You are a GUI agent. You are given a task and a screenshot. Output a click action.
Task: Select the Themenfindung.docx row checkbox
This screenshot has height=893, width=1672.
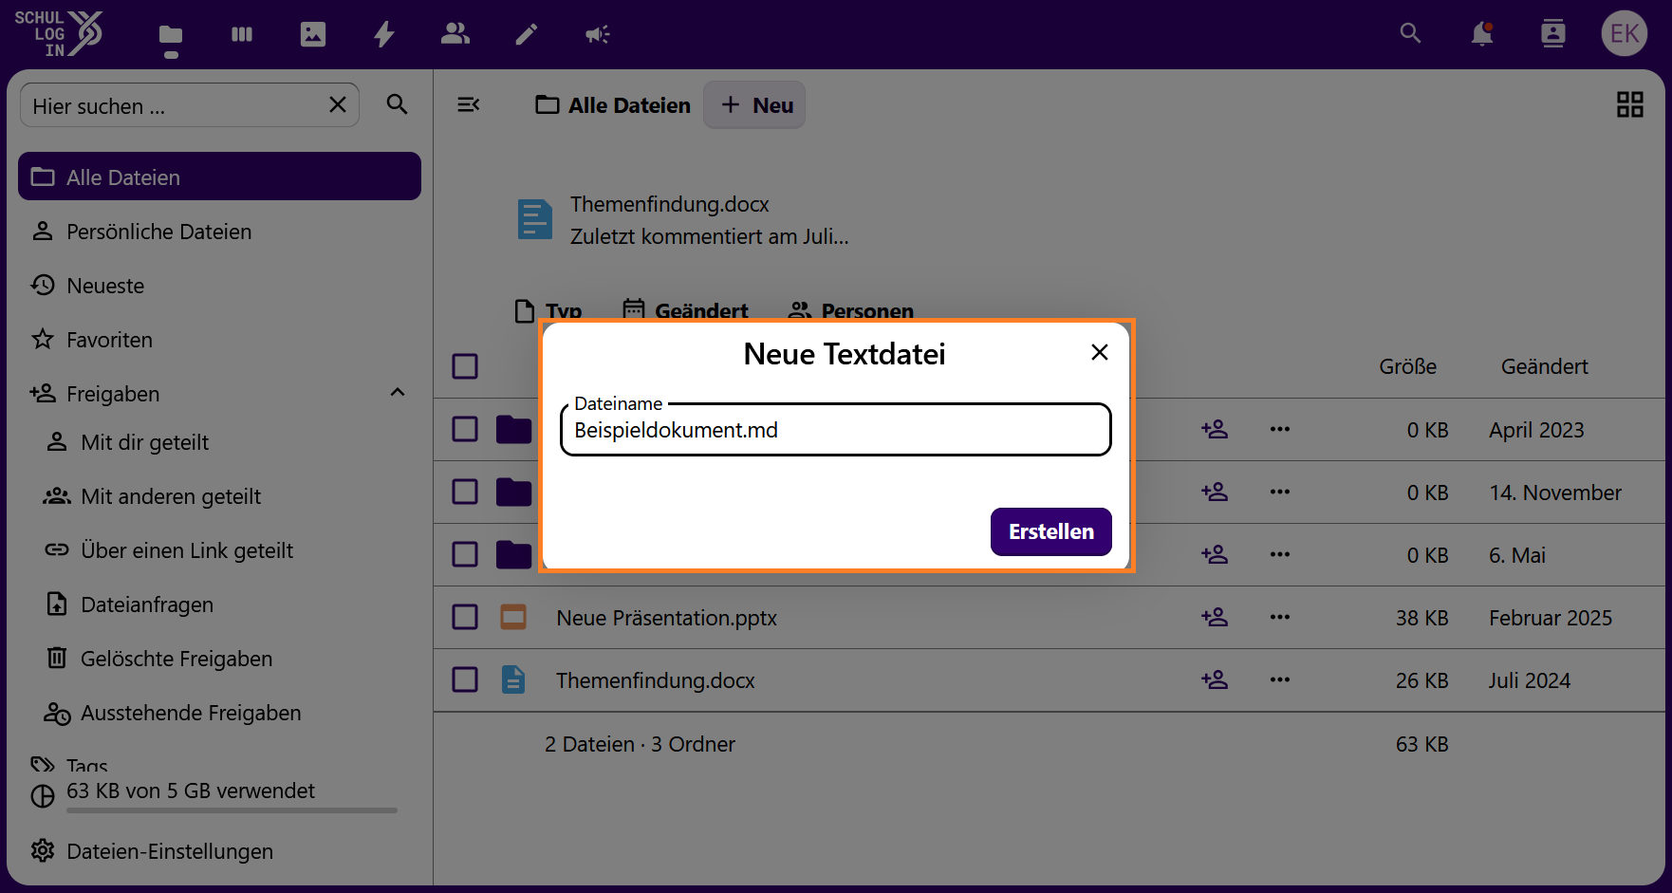465,679
